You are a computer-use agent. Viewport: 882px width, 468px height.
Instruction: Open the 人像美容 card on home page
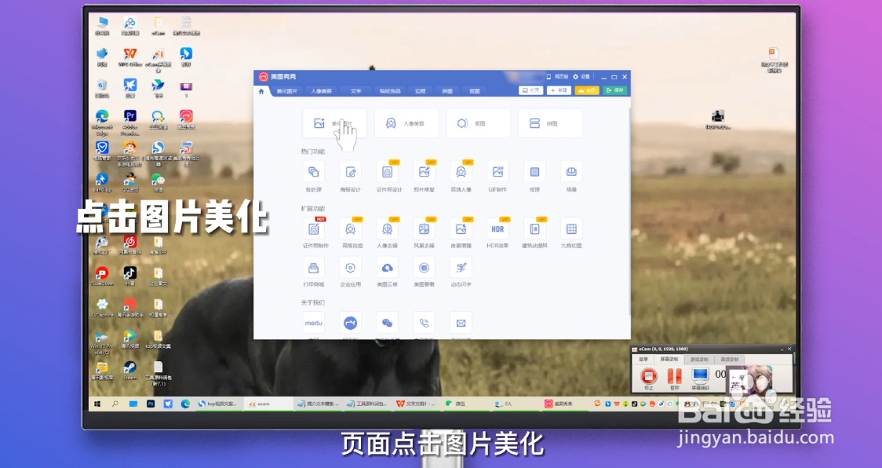click(406, 123)
